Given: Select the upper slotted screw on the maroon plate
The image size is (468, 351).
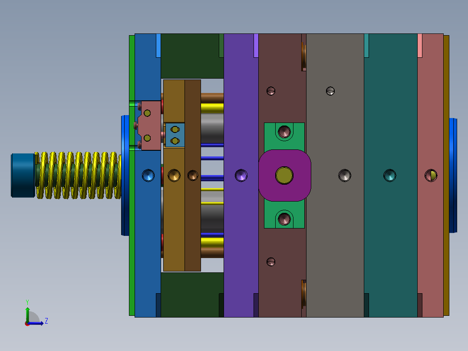Looking at the screenshot, I should click(x=271, y=91).
